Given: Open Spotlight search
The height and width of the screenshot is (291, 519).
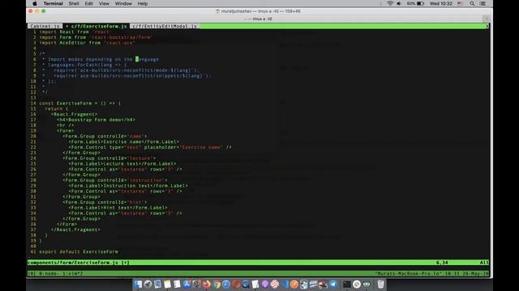Looking at the screenshot, I should pyautogui.click(x=472, y=3).
